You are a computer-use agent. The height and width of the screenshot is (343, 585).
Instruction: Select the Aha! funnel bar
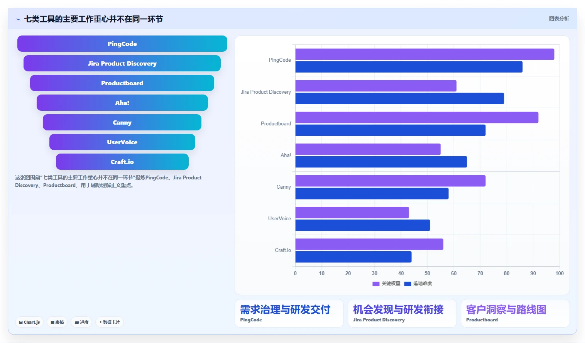(x=122, y=103)
